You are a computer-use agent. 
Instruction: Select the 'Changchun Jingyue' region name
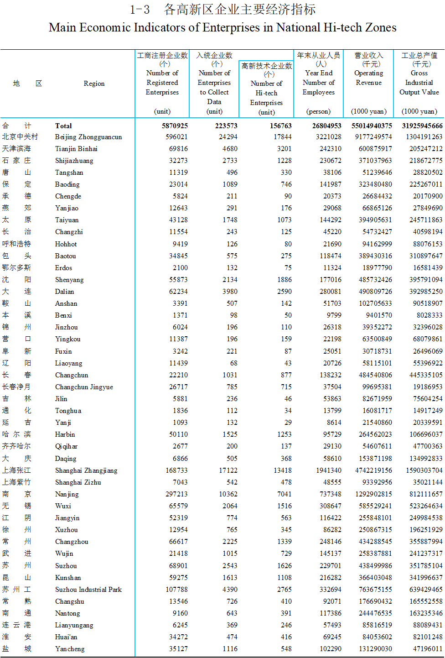click(84, 387)
